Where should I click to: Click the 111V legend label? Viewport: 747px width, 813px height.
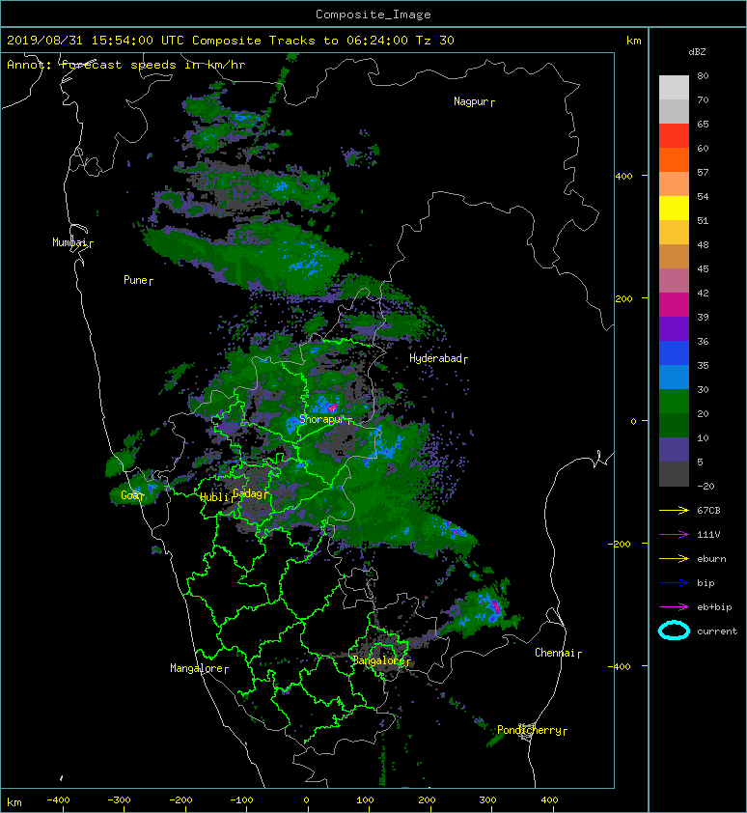[708, 535]
